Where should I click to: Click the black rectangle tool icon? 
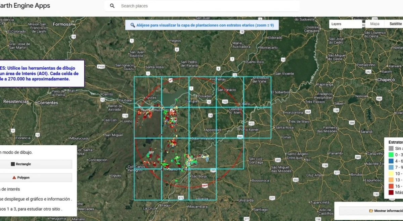point(13,164)
